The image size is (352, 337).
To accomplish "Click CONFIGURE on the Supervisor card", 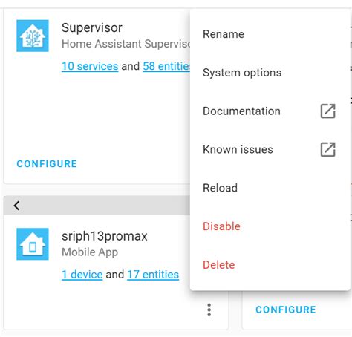I will coord(47,164).
